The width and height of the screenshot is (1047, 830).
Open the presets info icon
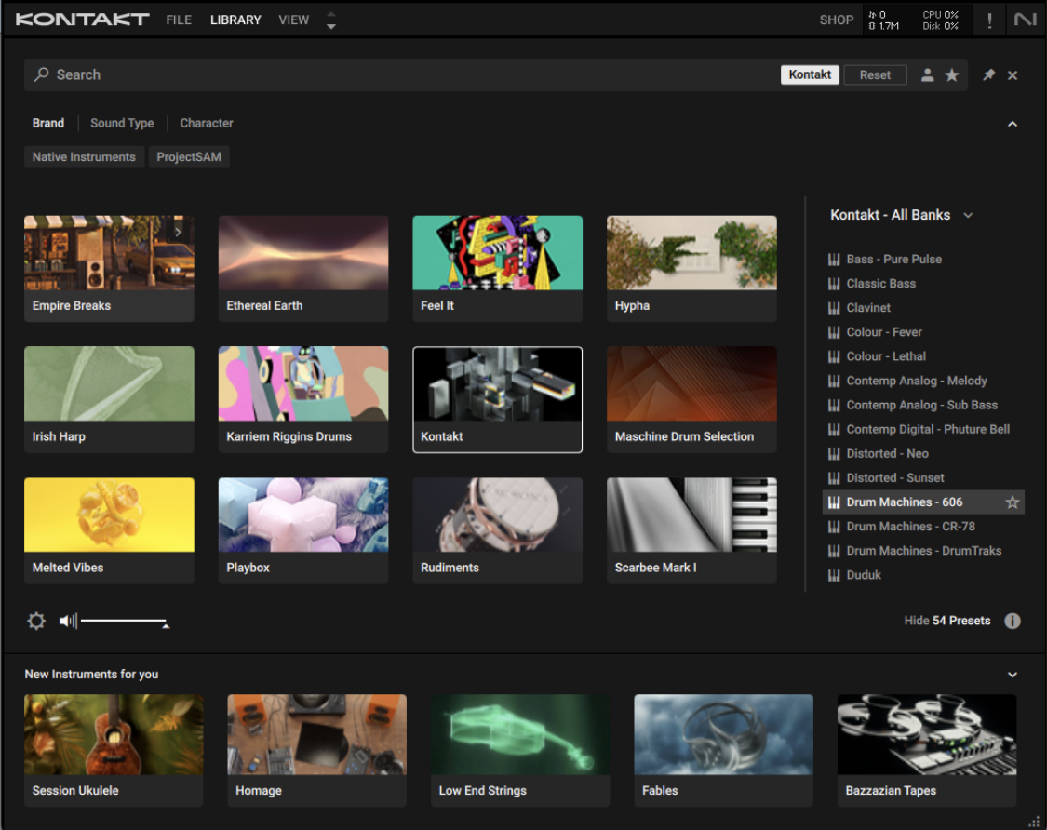tap(1013, 621)
